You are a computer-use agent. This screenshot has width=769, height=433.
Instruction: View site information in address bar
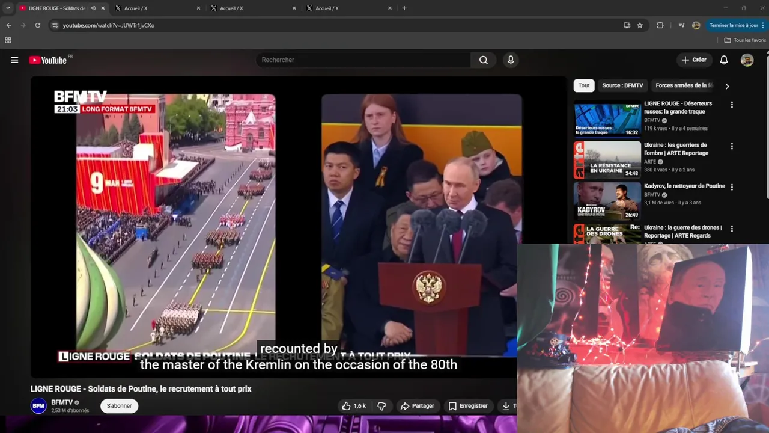coord(55,25)
